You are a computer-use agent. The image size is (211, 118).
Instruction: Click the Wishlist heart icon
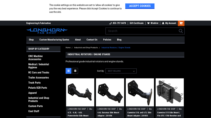point(148,23)
